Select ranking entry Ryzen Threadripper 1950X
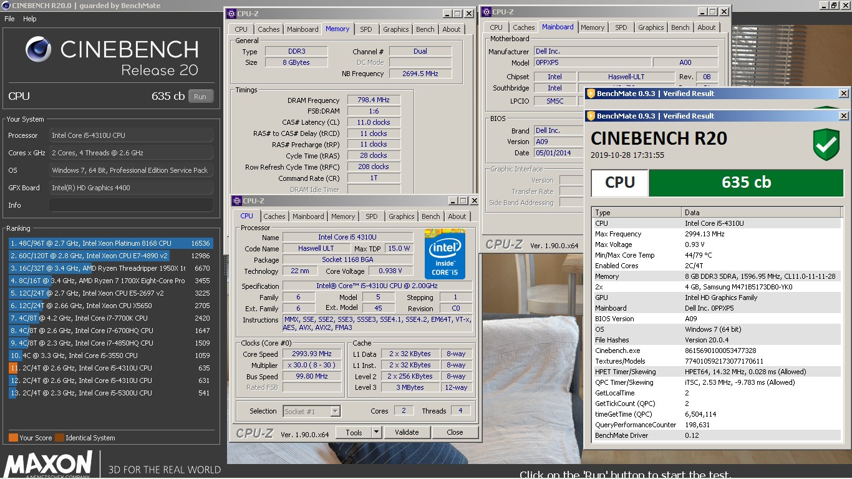Image resolution: width=852 pixels, height=479 pixels. click(110, 268)
